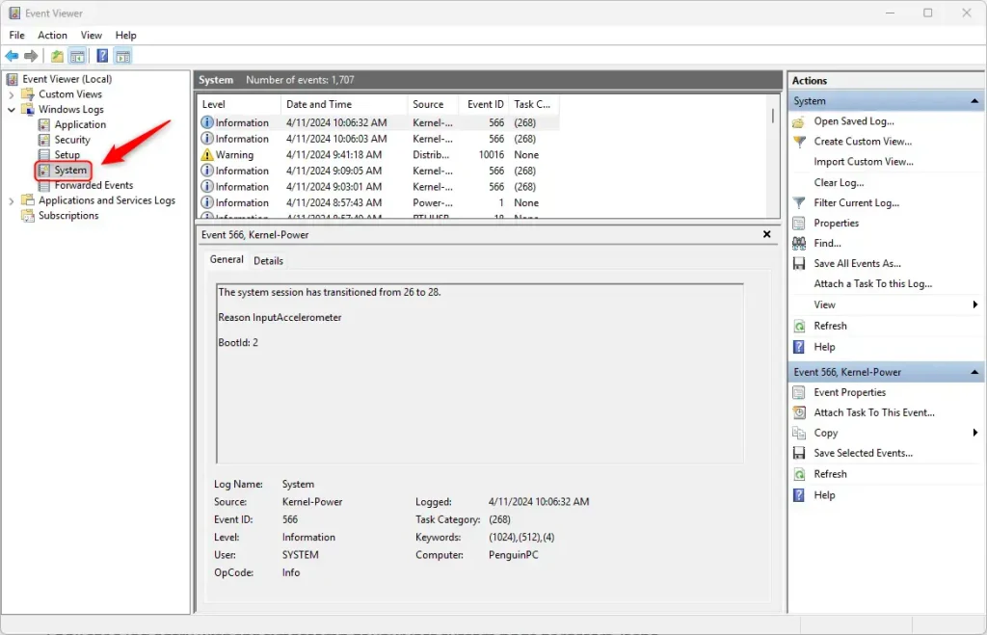Viewport: 987px width, 635px height.
Task: Collapse the System actions section
Action: point(974,100)
